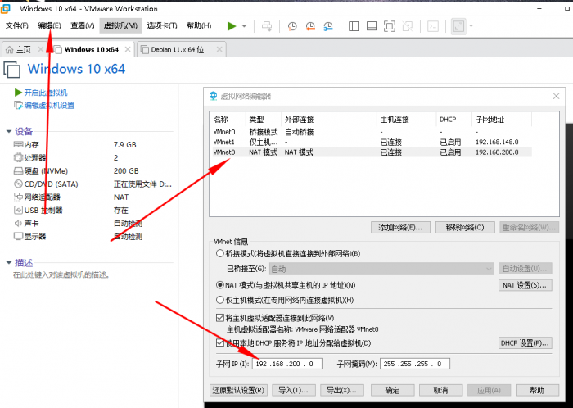Screen dimensions: 573x408
Task: Switch to the Debian 11.x 64 位 tab
Action: point(178,50)
